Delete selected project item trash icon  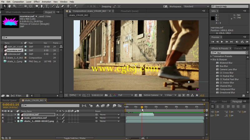[27, 96]
